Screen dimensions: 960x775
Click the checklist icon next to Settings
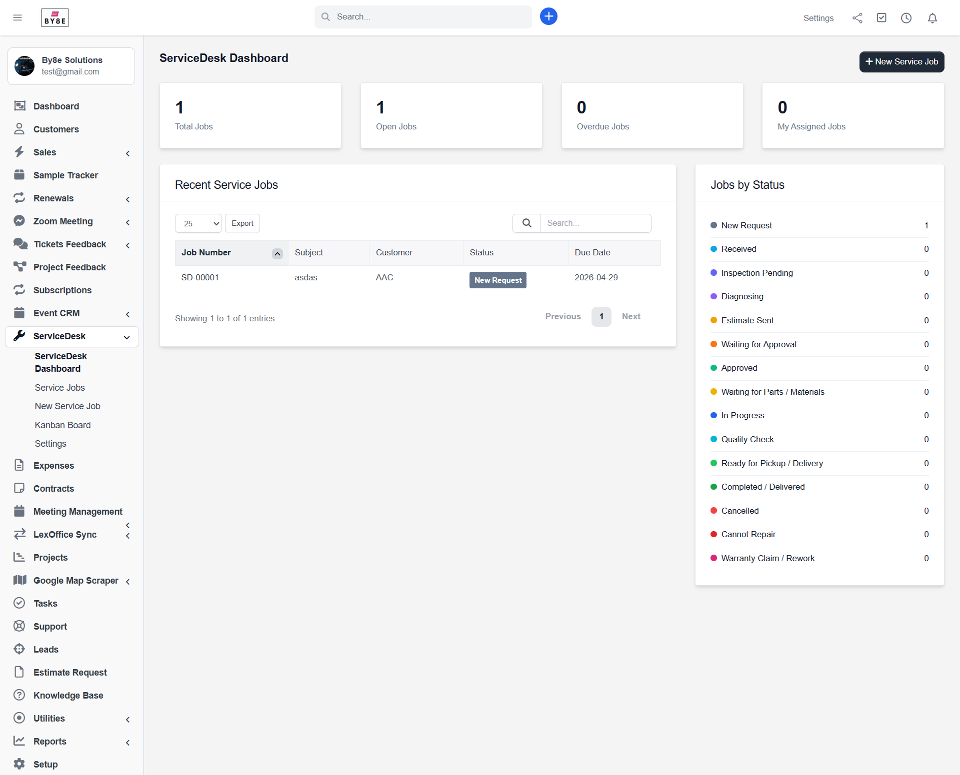tap(881, 17)
